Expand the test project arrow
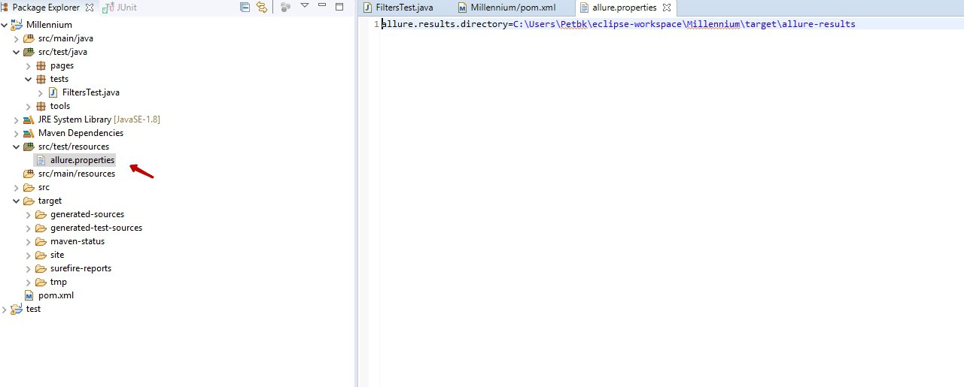This screenshot has width=964, height=387. (x=5, y=309)
